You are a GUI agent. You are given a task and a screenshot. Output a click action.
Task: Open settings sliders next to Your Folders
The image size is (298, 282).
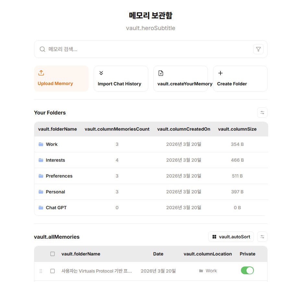262,113
